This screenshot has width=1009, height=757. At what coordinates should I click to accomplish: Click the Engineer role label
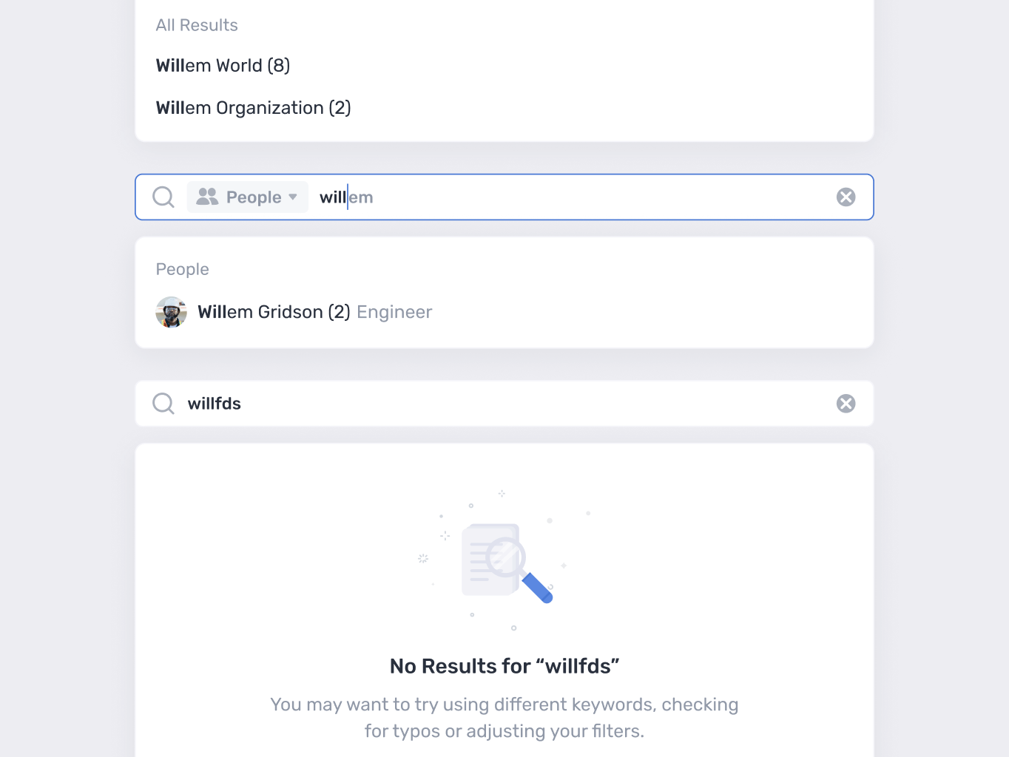tap(394, 312)
